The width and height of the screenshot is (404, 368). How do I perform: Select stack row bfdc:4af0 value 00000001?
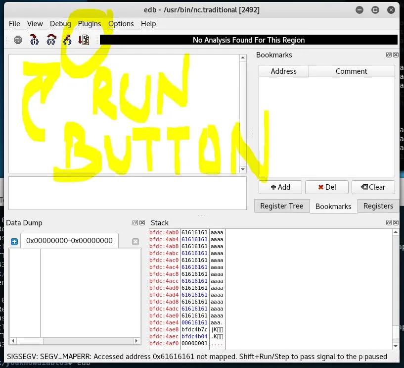[194, 344]
